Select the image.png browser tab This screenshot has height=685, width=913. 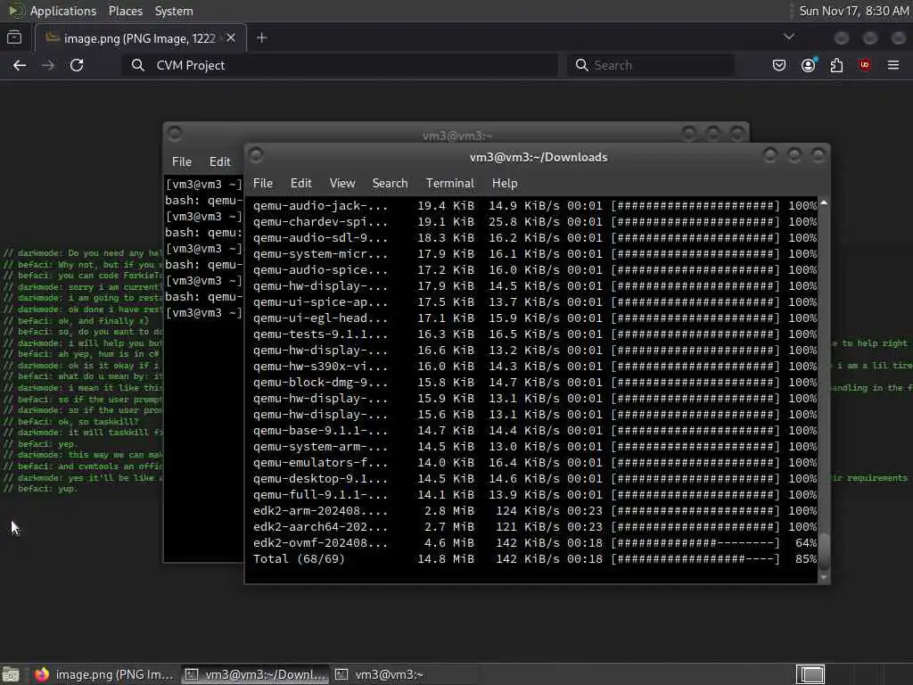click(x=140, y=38)
